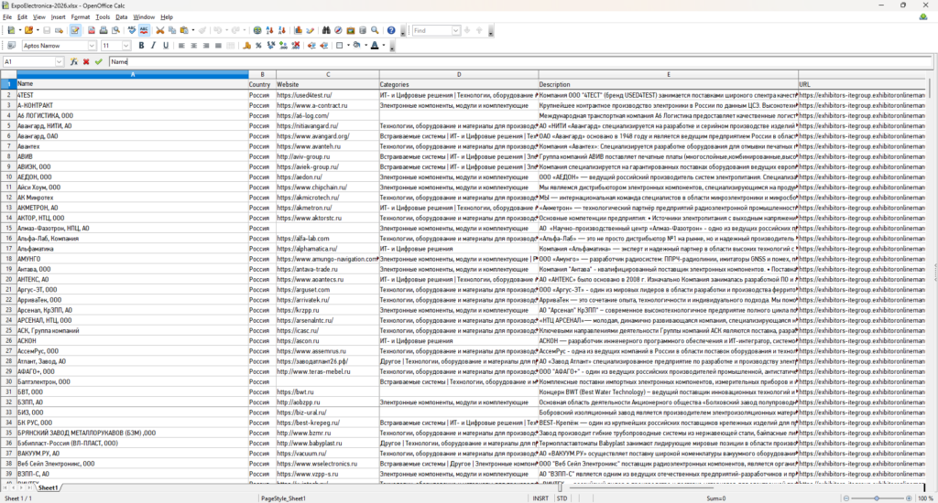938x503 pixels.
Task: Select the Sheet1 tab
Action: (49, 487)
